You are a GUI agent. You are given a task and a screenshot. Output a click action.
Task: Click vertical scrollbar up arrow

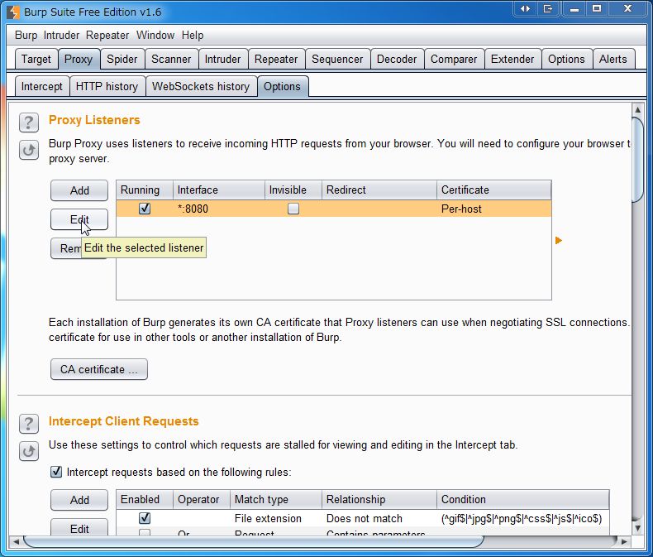point(637,109)
